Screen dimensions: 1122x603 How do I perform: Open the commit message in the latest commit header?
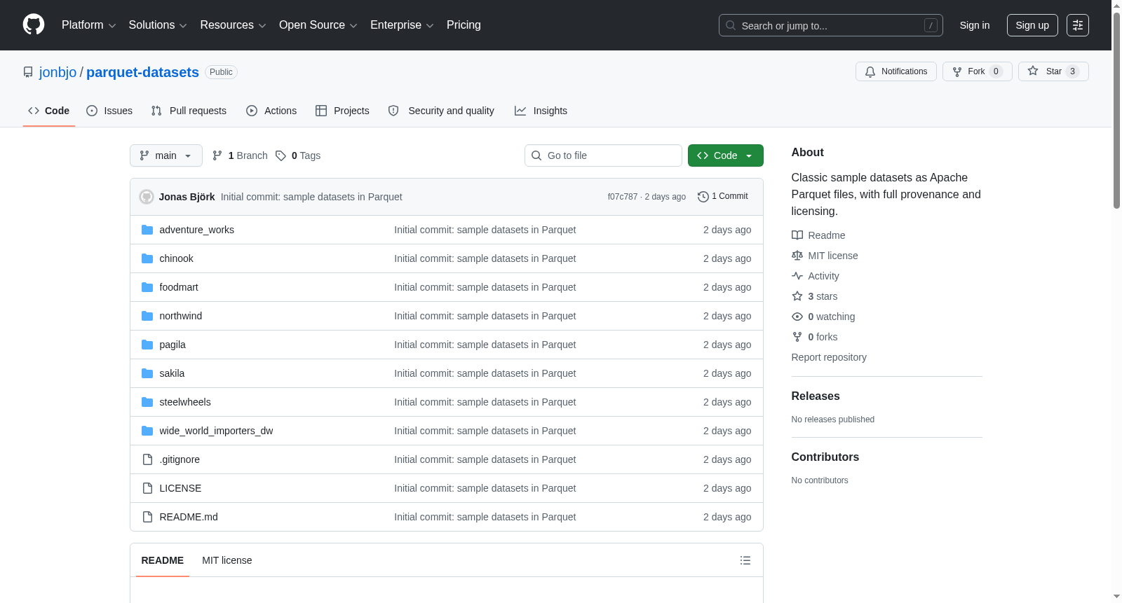pos(311,197)
